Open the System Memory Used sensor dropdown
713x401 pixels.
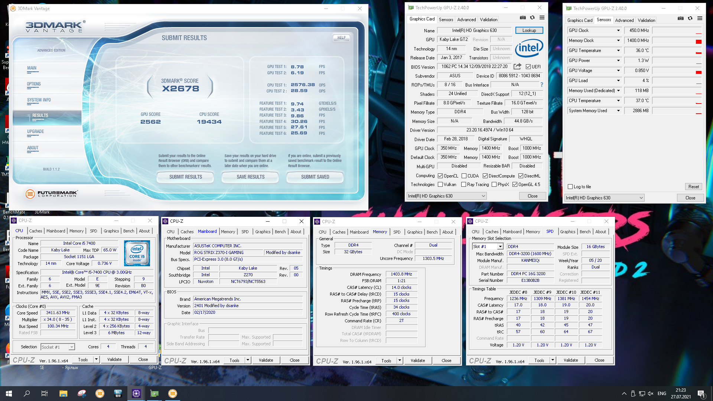[x=618, y=111]
